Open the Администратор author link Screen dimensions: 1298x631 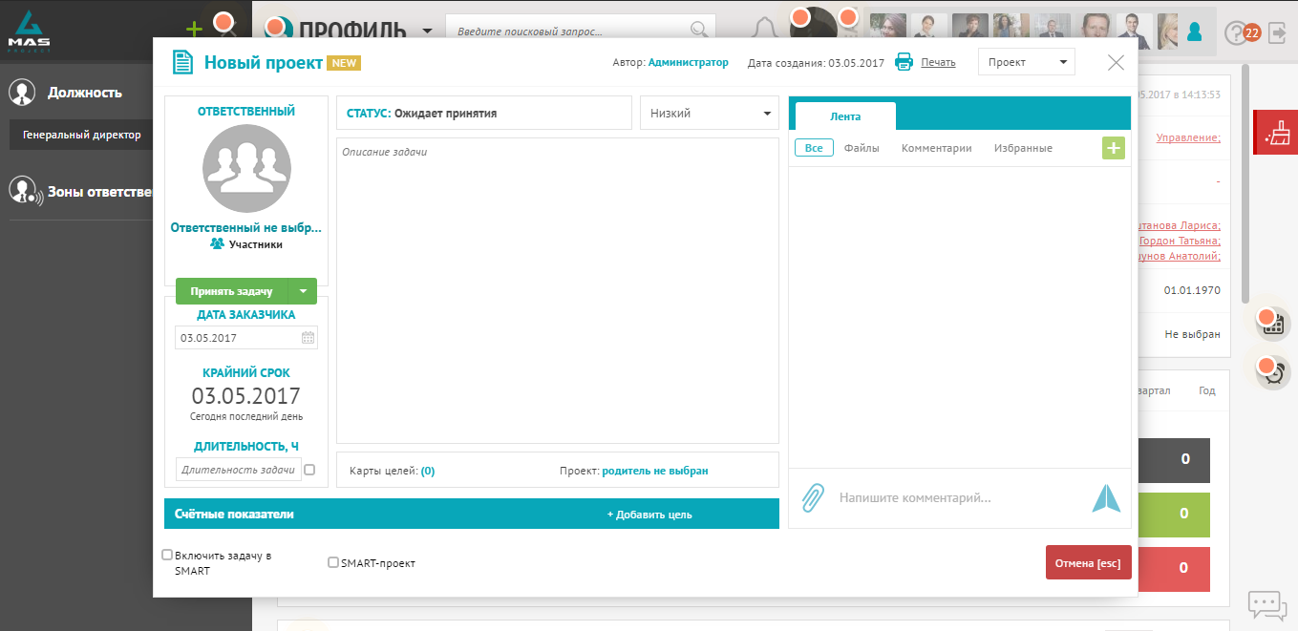[x=688, y=62]
